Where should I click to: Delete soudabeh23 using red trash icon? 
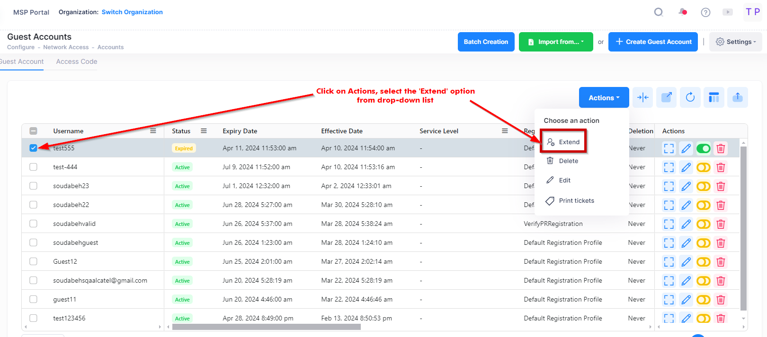(721, 186)
